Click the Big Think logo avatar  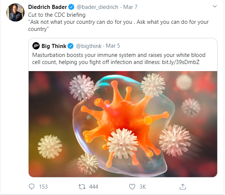(36, 46)
